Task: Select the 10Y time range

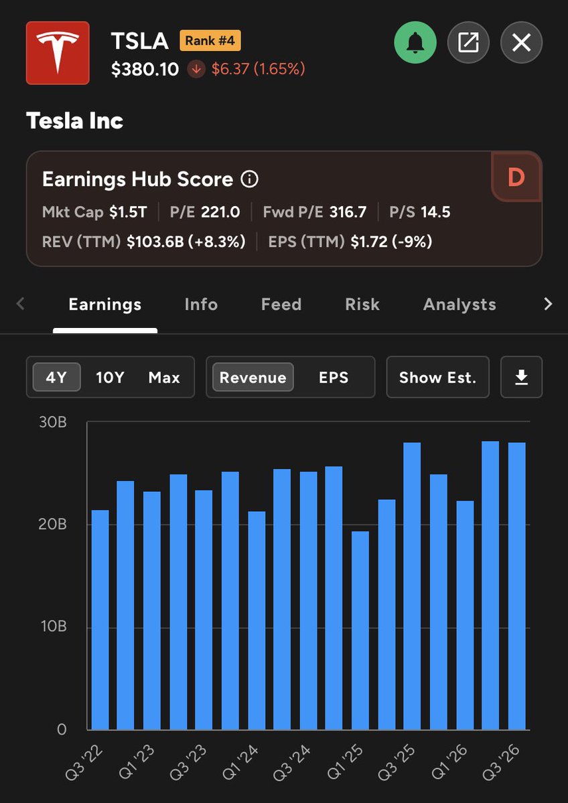Action: pos(111,377)
